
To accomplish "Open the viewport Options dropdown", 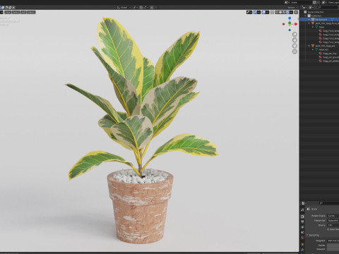I will pyautogui.click(x=292, y=8).
